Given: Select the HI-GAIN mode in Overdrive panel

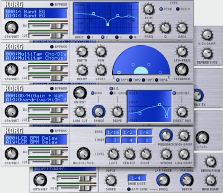Looking at the screenshot, I should pyautogui.click(x=111, y=93).
